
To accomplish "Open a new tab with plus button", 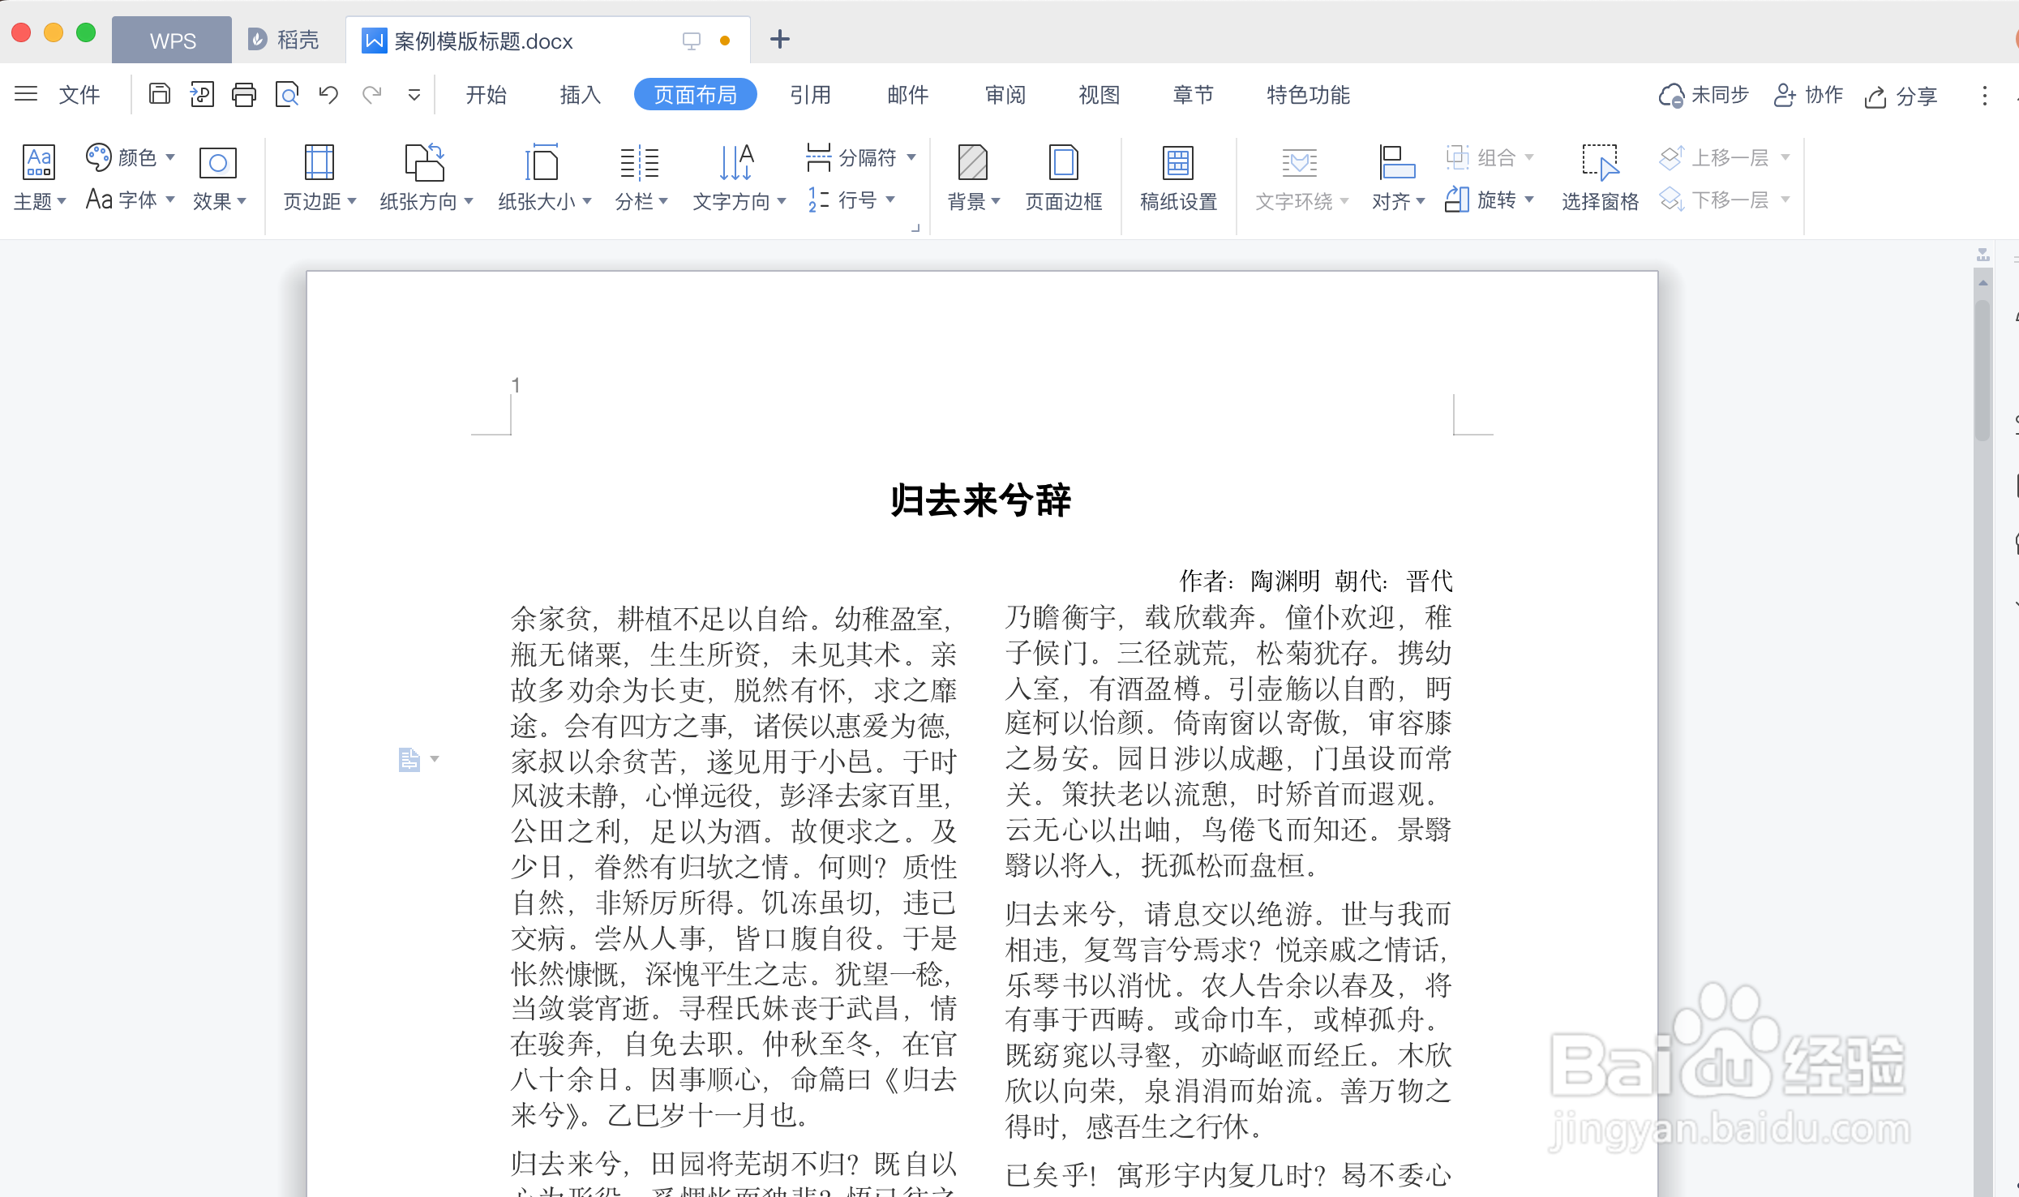I will [x=779, y=39].
